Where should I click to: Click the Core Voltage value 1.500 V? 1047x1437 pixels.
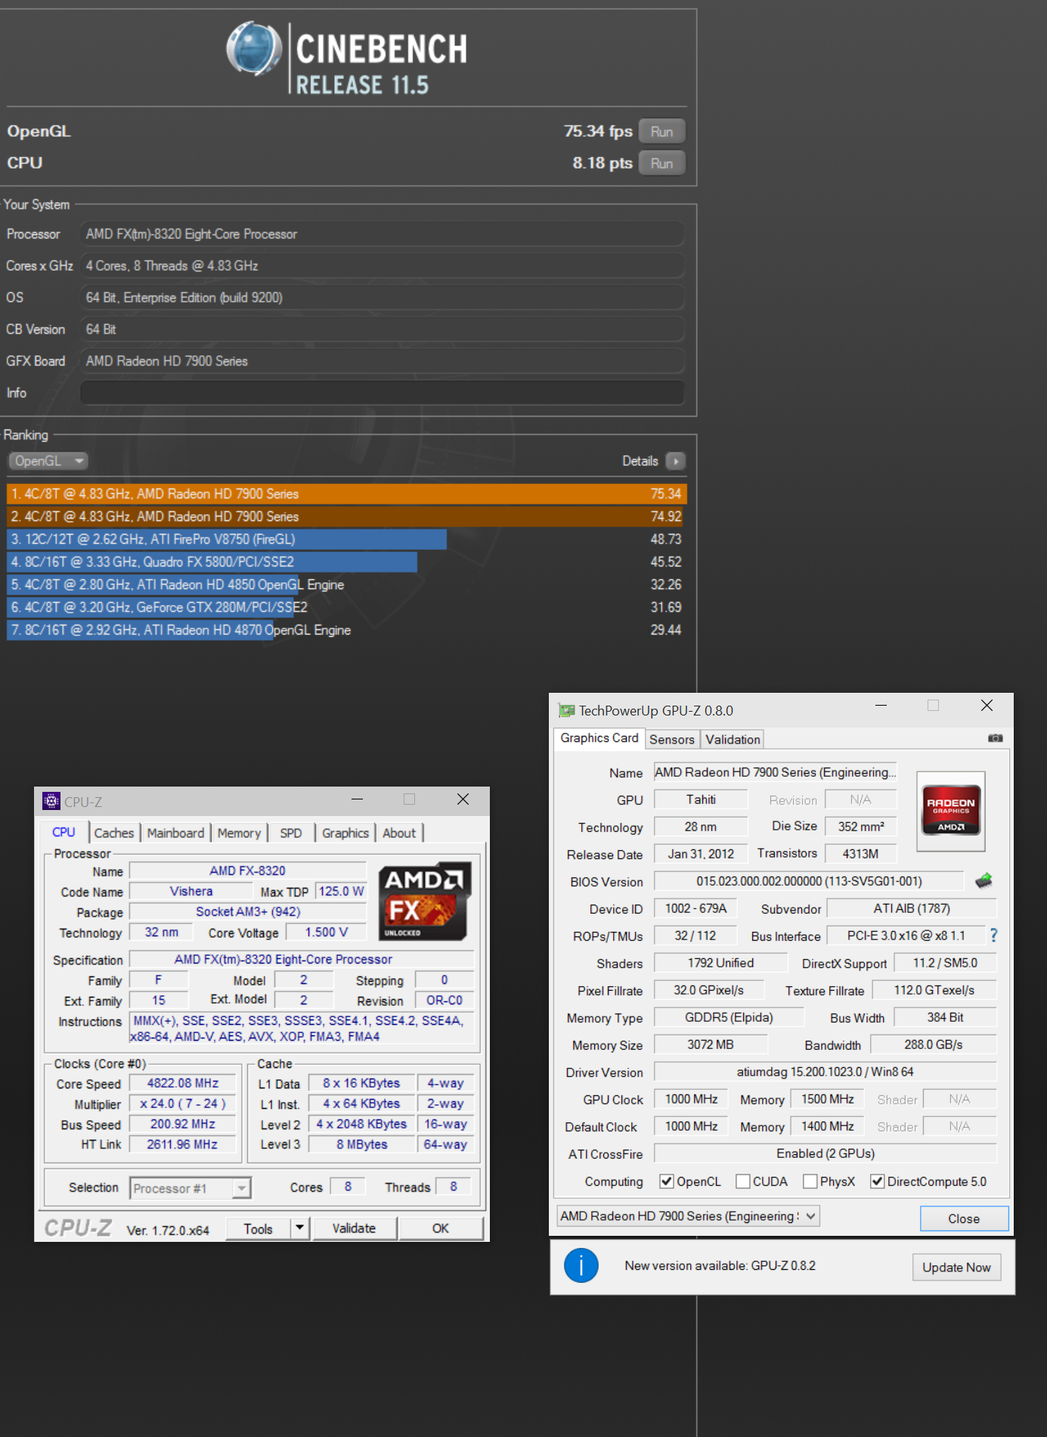click(326, 933)
